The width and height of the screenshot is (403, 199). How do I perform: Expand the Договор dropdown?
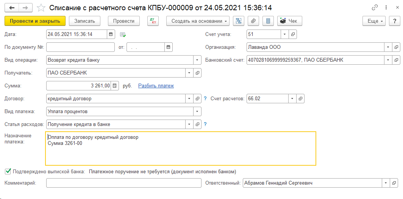pos(189,99)
